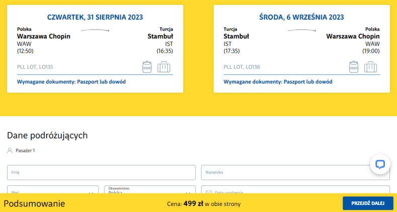Click the Czwartek, 31 sierpnia 2023 heading
This screenshot has height=212, width=397.
[x=95, y=17]
